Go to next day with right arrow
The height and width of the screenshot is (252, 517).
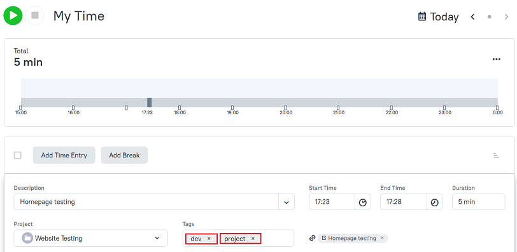coord(506,17)
